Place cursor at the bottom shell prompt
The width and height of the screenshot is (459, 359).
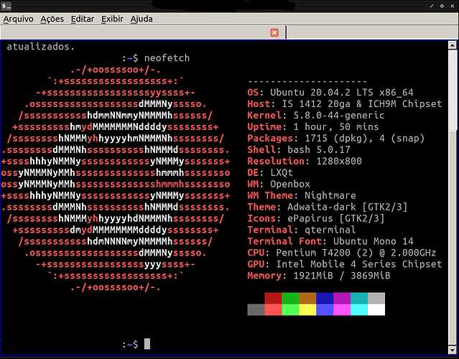[147, 344]
